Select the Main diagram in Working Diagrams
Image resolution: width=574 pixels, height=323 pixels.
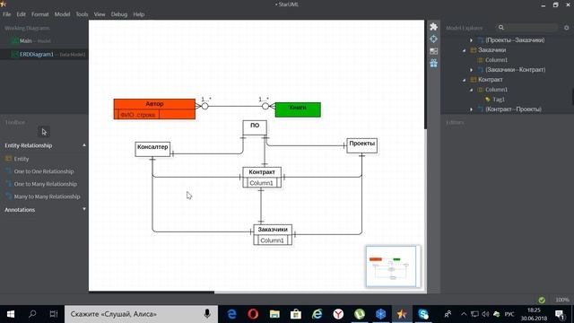point(44,40)
